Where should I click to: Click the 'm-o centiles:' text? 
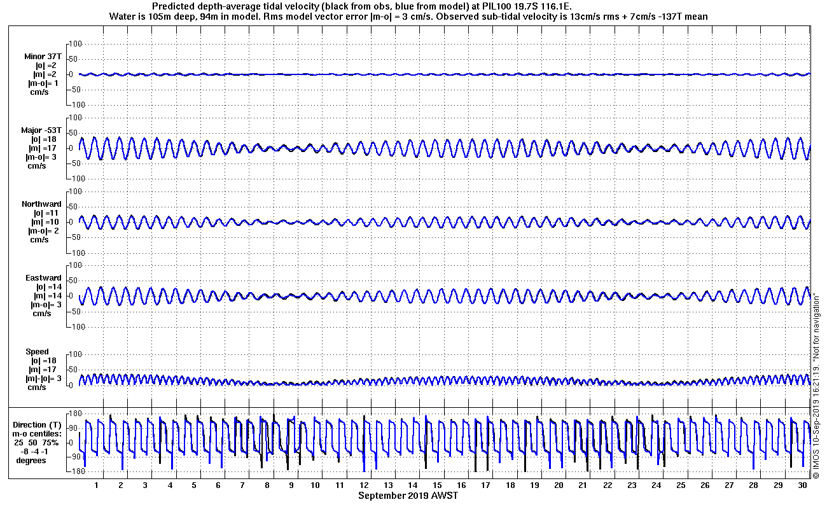click(38, 434)
